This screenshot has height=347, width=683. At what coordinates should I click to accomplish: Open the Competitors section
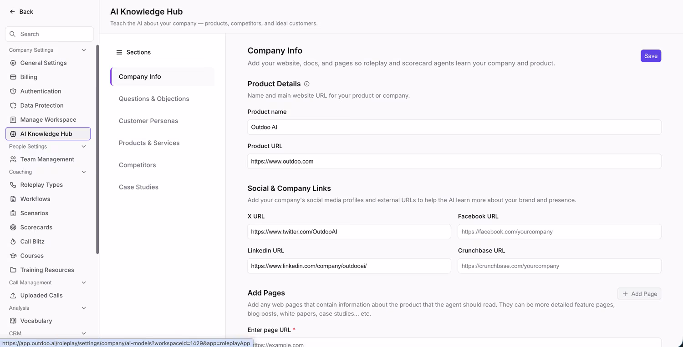162,165
